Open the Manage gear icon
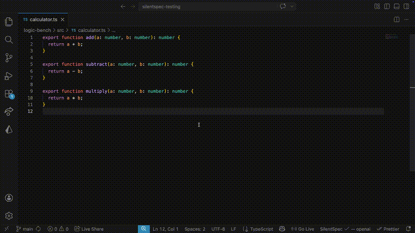Screen dimensions: 415x233 point(9,216)
